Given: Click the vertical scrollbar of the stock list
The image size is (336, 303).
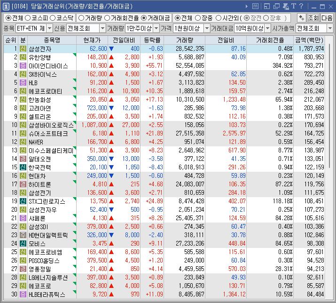Looking at the screenshot, I should (x=329, y=105).
